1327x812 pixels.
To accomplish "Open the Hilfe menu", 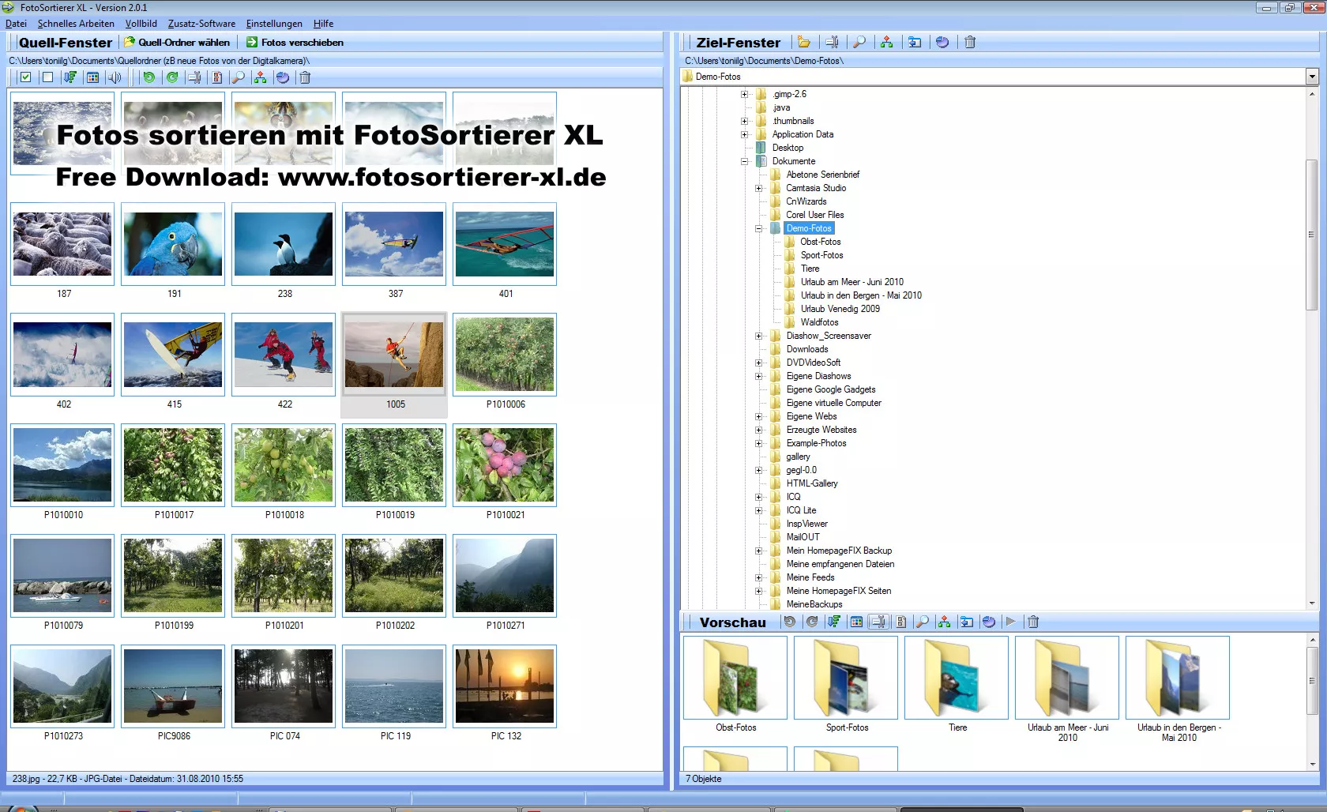I will point(323,24).
